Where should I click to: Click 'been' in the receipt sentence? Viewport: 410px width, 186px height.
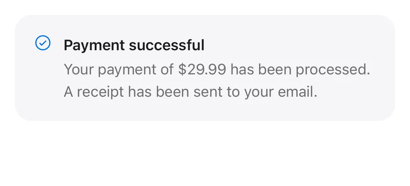click(x=172, y=92)
